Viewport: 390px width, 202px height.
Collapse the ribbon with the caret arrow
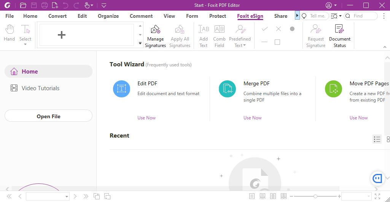click(x=385, y=47)
